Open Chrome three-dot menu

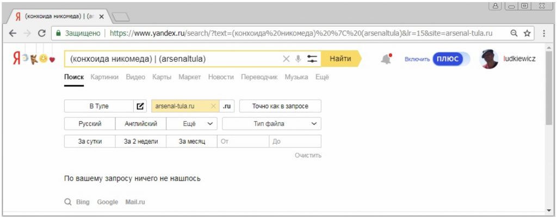click(544, 33)
